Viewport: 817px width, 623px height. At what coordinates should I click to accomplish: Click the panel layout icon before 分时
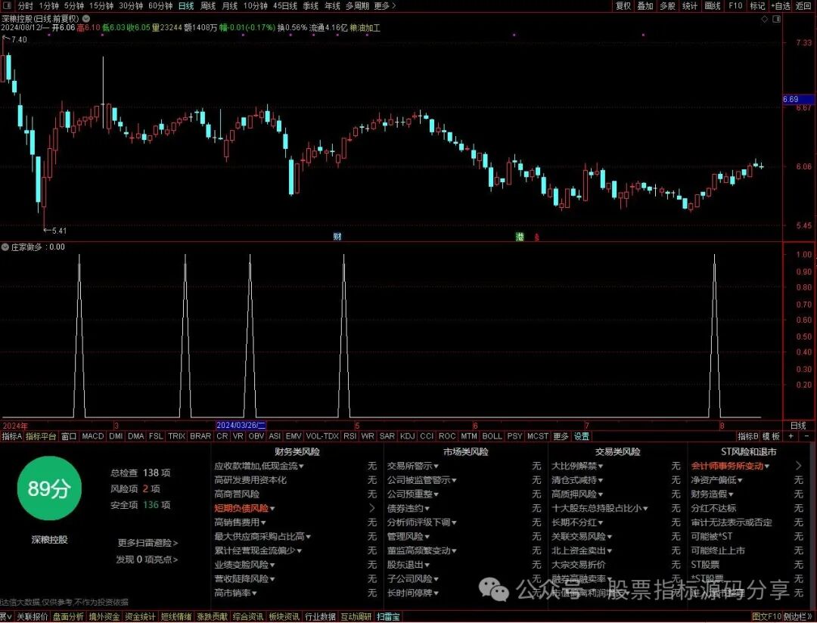pos(8,6)
